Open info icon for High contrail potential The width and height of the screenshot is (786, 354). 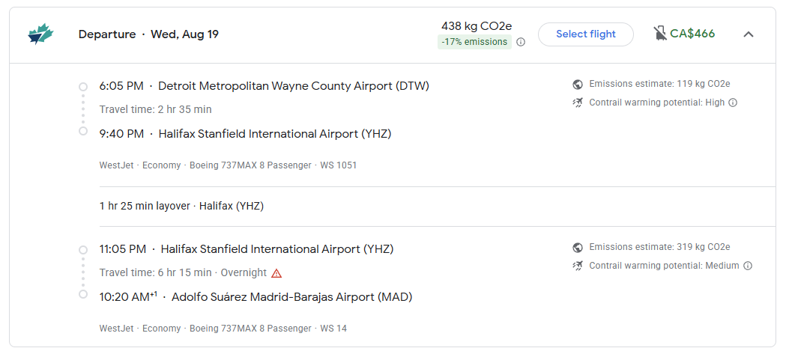pos(733,103)
